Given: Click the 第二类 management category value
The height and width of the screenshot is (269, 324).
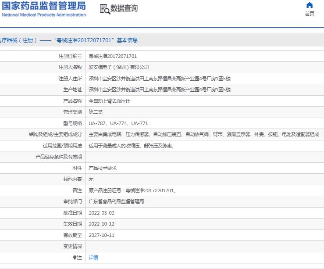Looking at the screenshot, I should coord(97,112).
